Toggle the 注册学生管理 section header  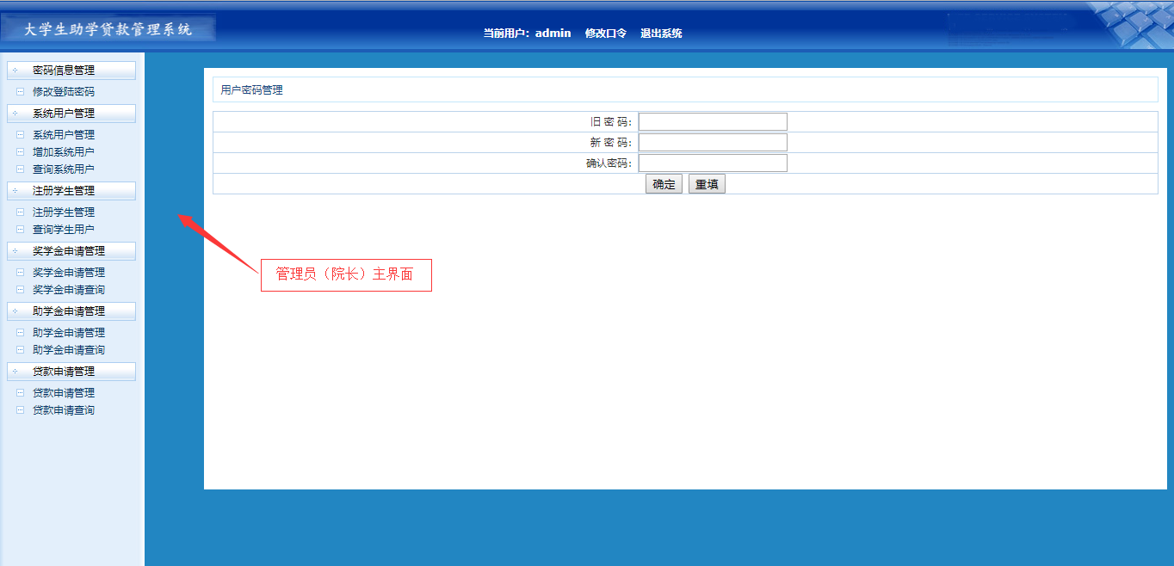[x=71, y=191]
